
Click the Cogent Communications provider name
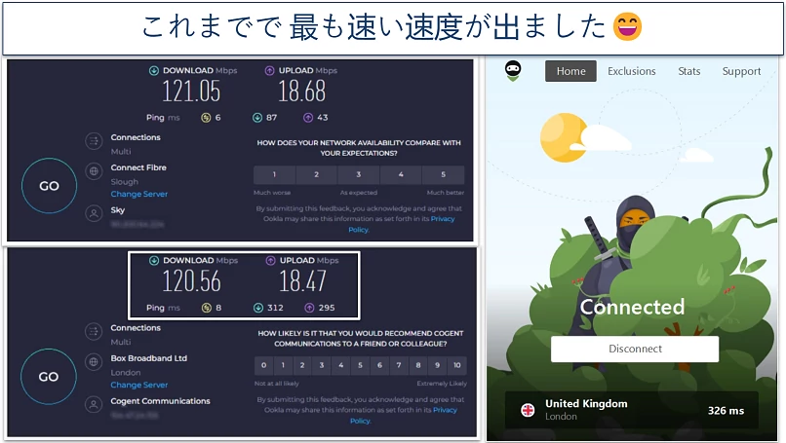[160, 401]
